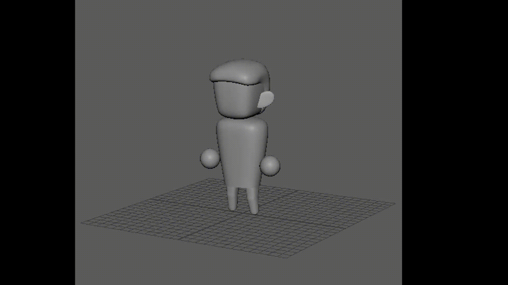Click the sphere hand on the right side
This screenshot has height=285, width=508.
point(270,166)
